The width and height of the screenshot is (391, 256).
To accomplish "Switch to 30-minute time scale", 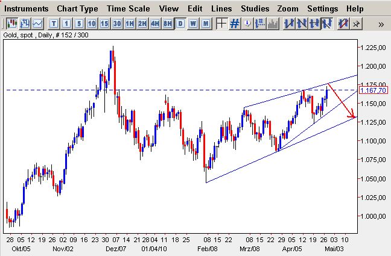I will coord(117,24).
